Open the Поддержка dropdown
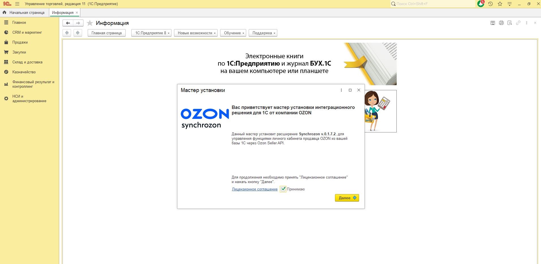541x264 pixels. 263,33
